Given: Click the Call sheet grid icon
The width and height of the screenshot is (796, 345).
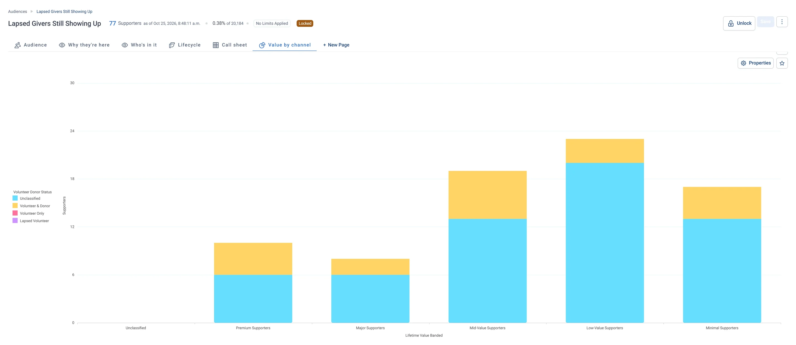Looking at the screenshot, I should click(x=216, y=45).
